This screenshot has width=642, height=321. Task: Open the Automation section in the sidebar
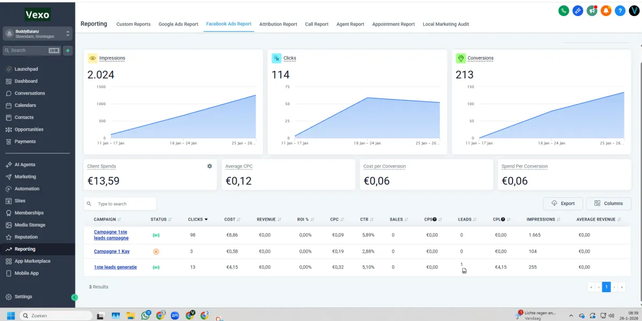(25, 189)
